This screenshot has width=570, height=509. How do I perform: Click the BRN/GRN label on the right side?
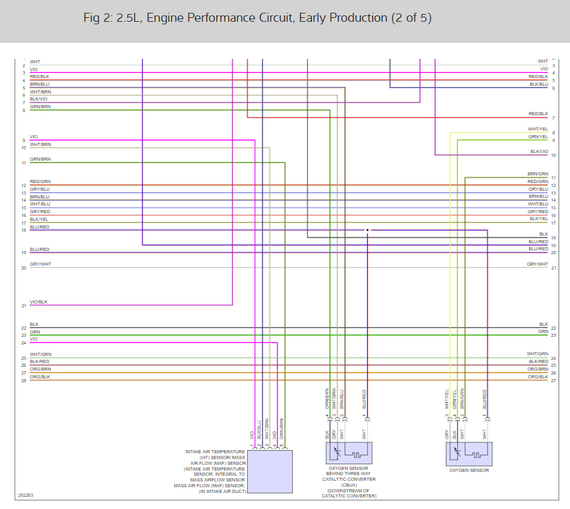point(537,174)
